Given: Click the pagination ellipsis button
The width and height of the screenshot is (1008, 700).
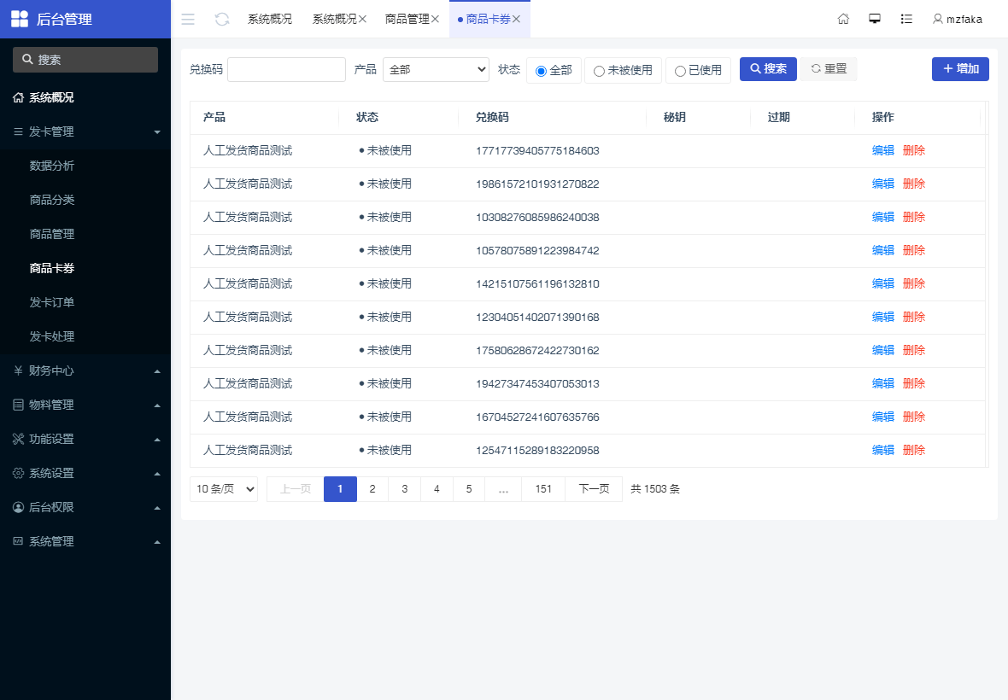Looking at the screenshot, I should coord(503,488).
